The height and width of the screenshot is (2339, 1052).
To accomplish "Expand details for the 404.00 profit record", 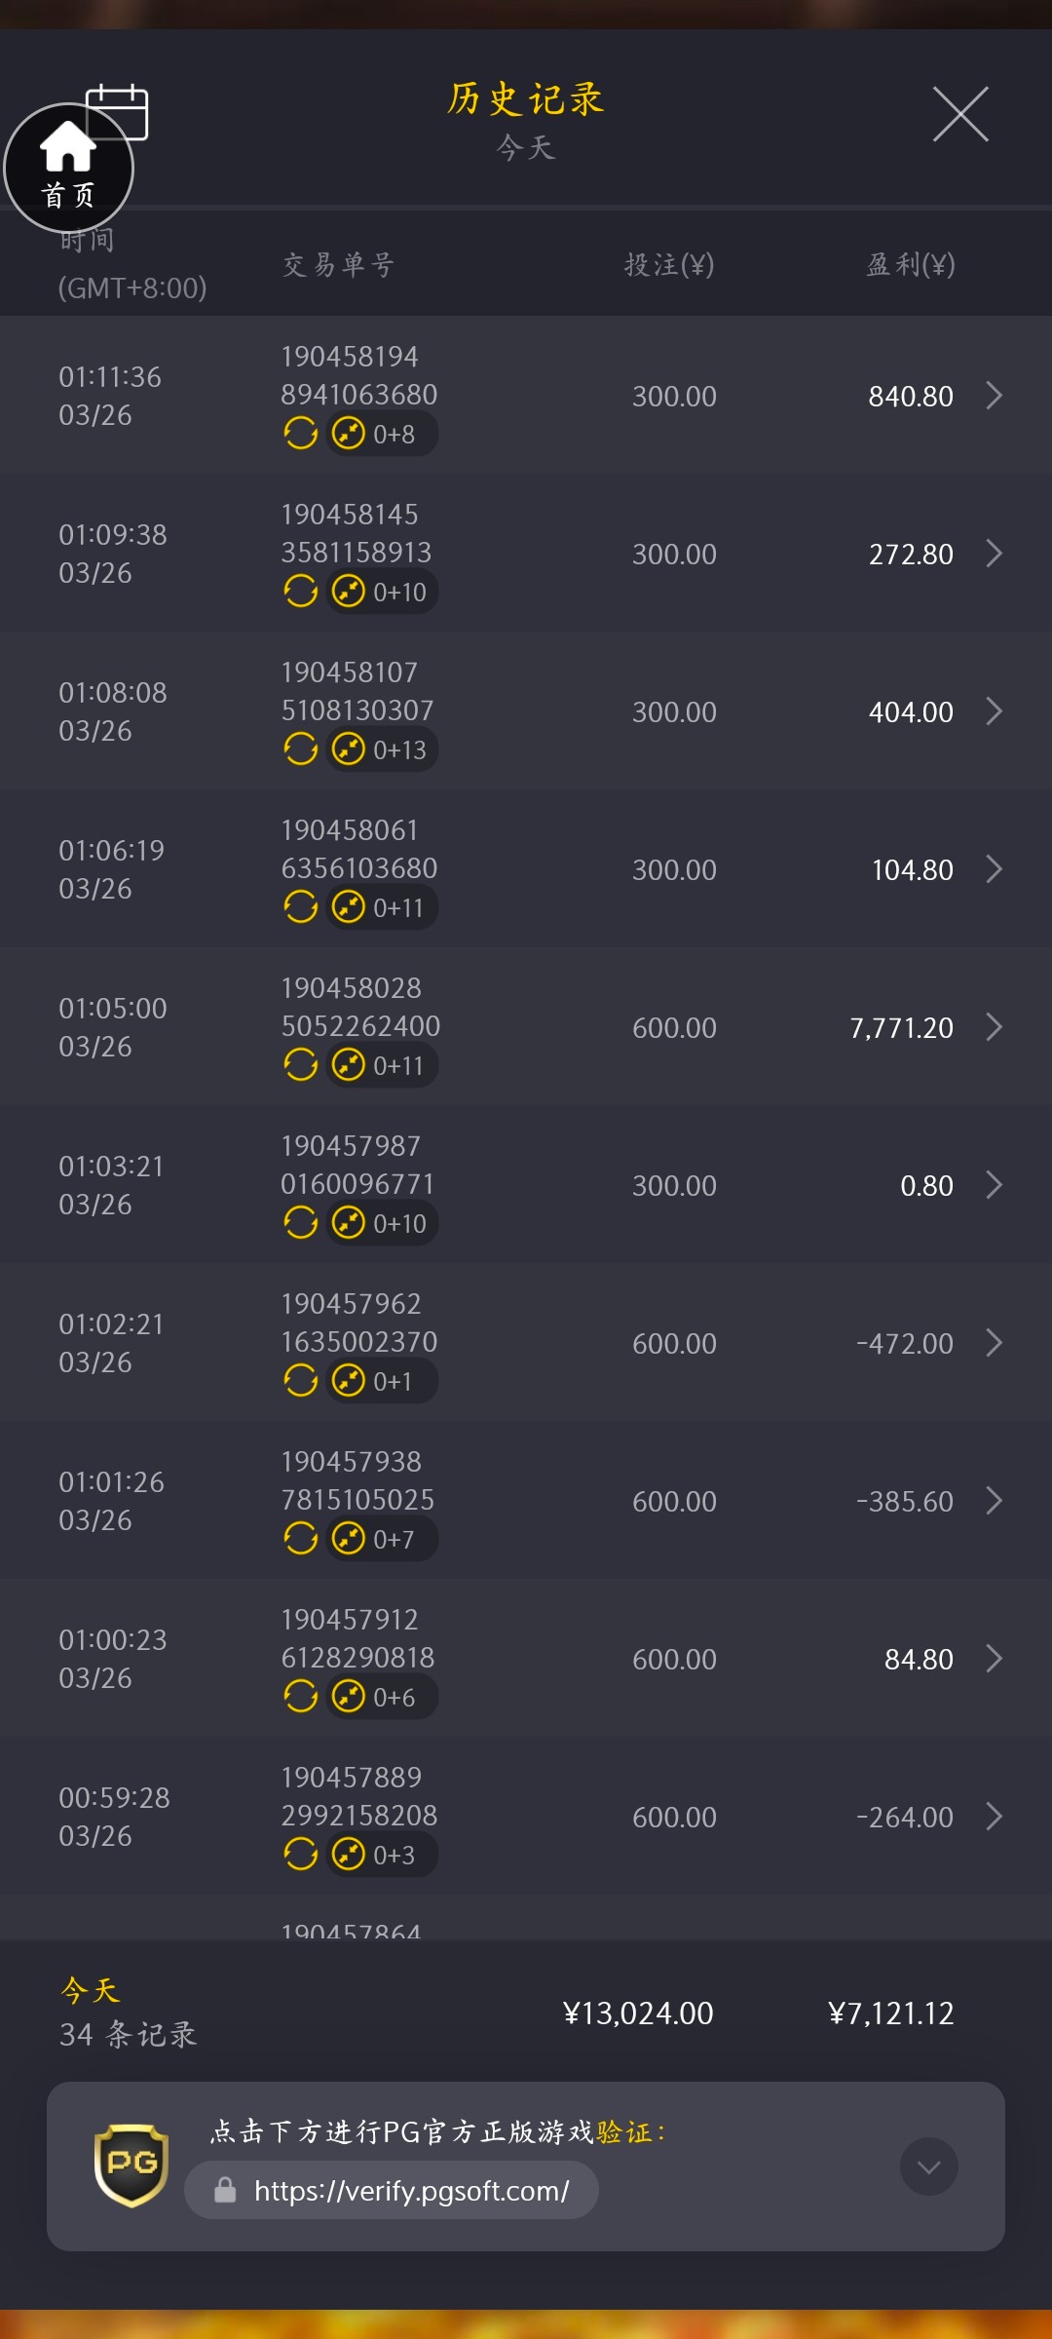I will pos(994,711).
